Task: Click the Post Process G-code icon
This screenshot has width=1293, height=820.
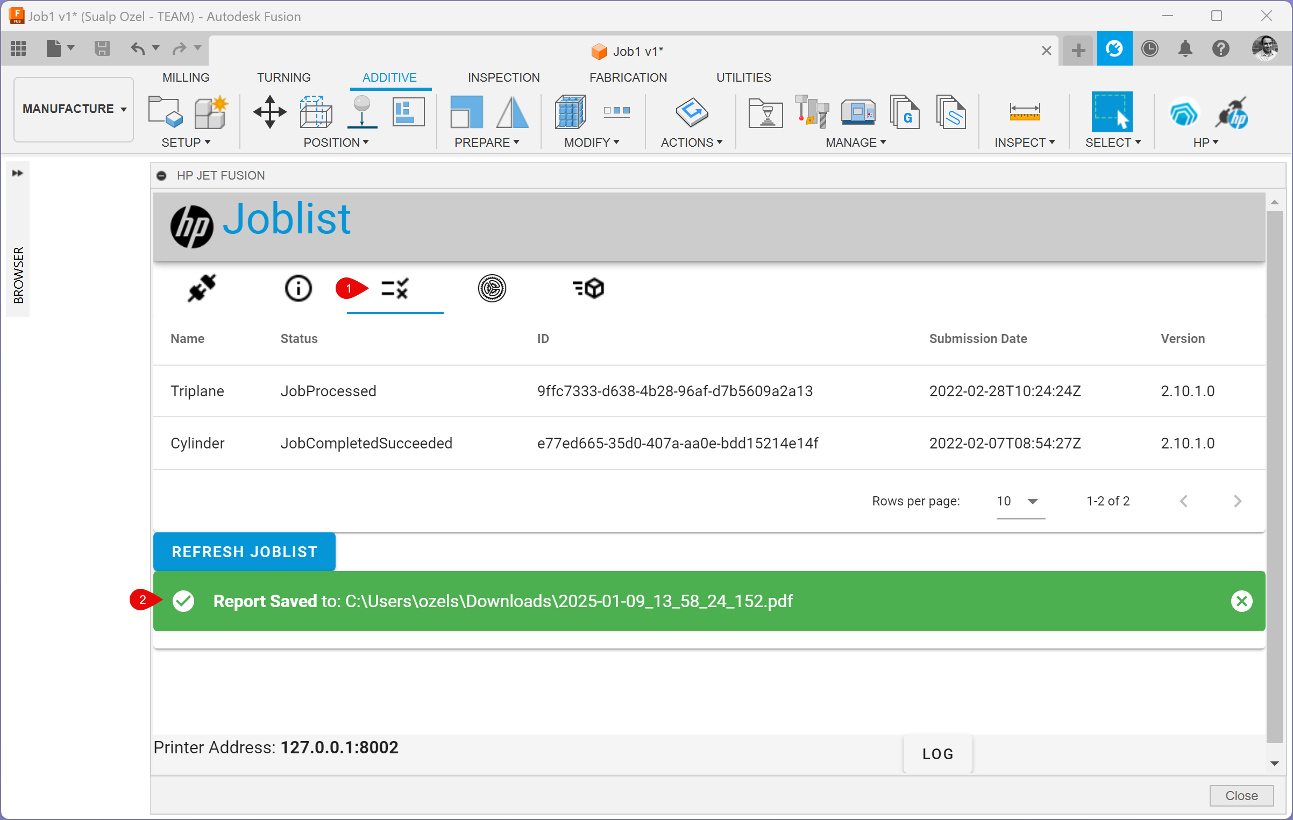Action: [905, 112]
